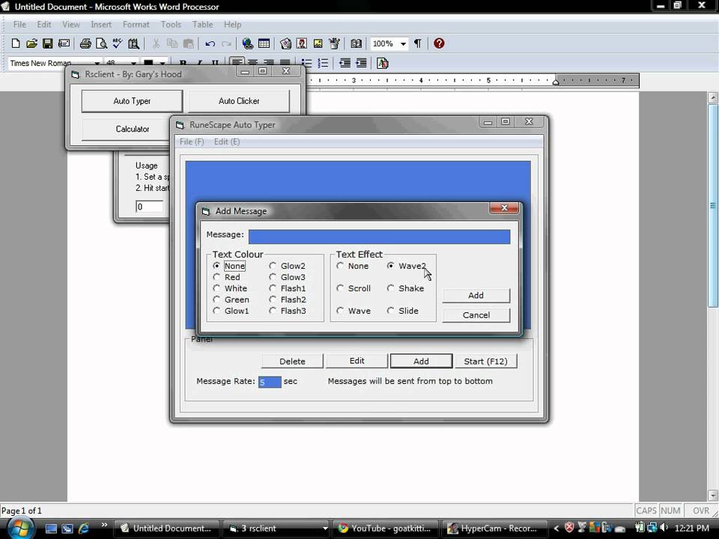The image size is (719, 539).
Task: Open the Format menu
Action: tap(136, 25)
